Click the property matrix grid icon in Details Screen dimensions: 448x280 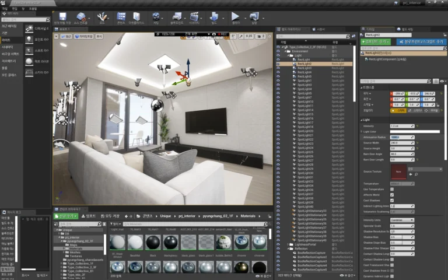[435, 82]
